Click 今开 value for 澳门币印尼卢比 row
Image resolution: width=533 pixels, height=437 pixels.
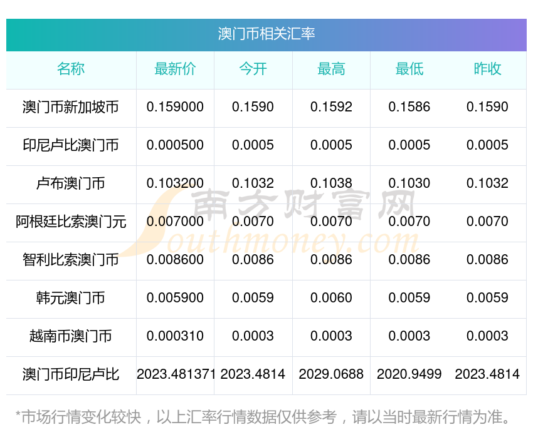click(x=253, y=374)
